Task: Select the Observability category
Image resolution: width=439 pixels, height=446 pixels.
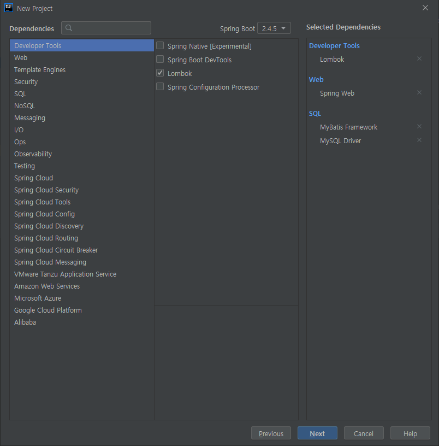Action: tap(82, 154)
